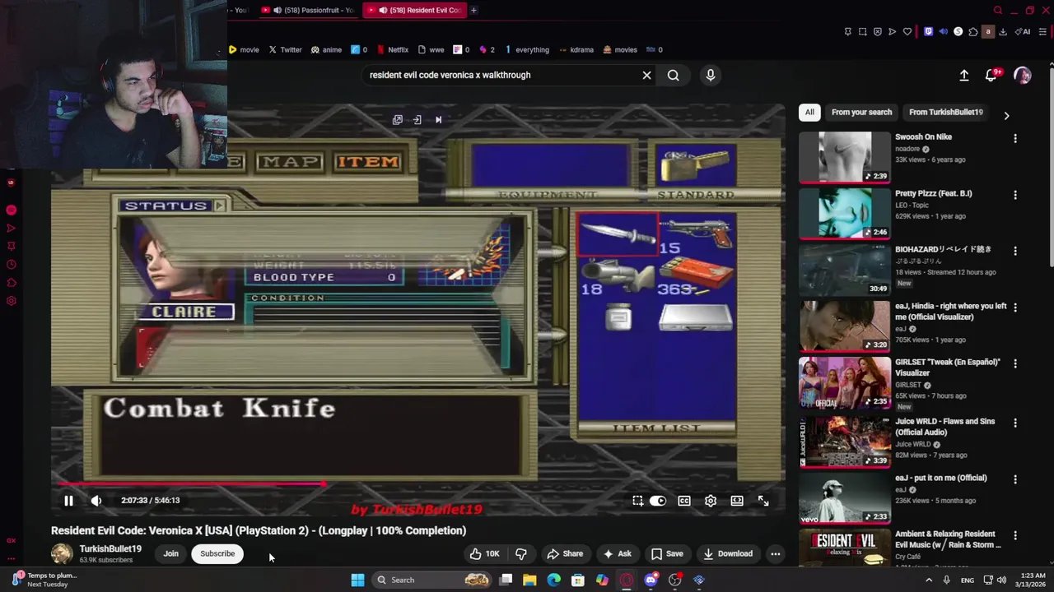Toggle the autoplay switch in the player
Viewport: 1054px width, 592px height.
657,501
